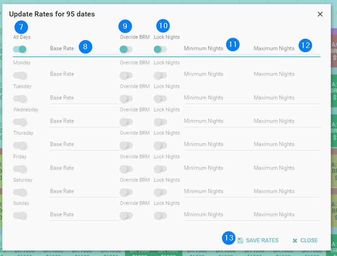337x256 pixels.
Task: Enable the Saturday day toggle
Action: click(20, 192)
